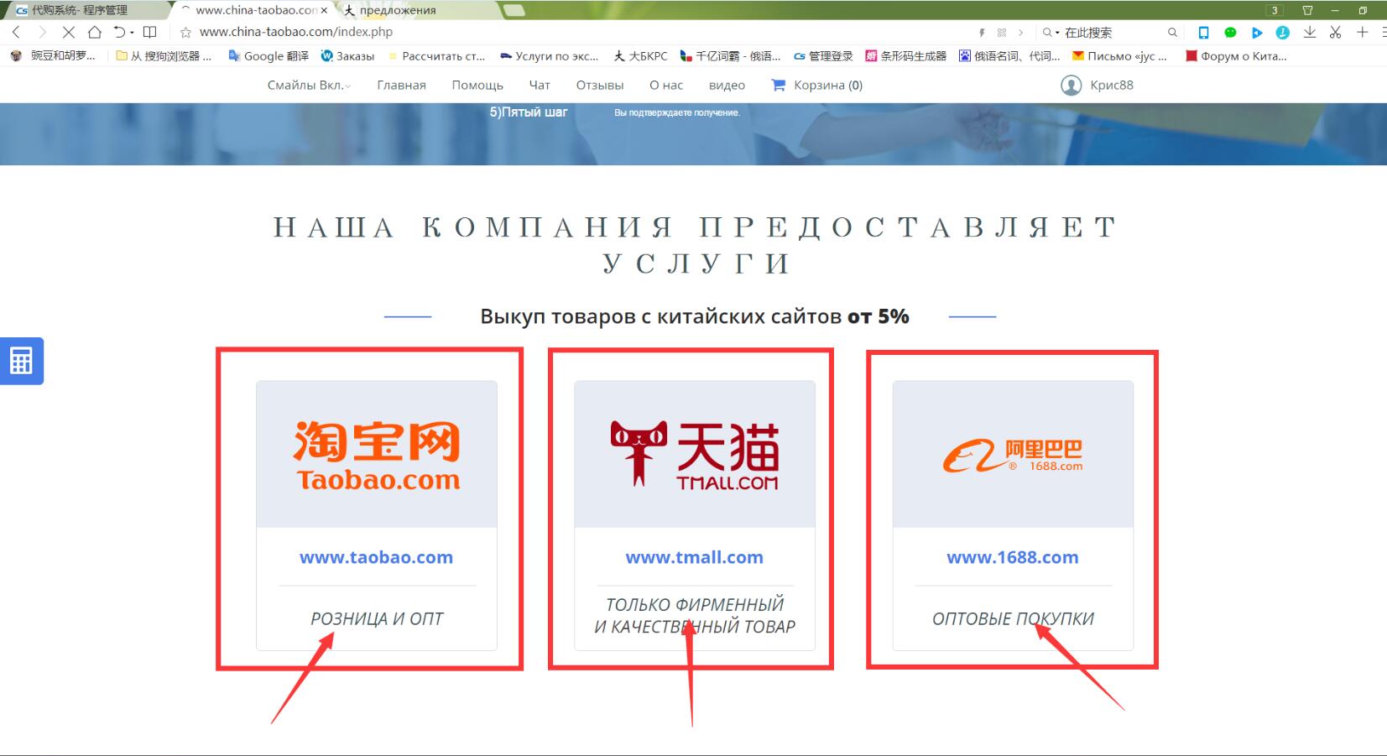Viewport: 1387px width, 756px height.
Task: Open the green WeChat toolbar icon
Action: click(x=1230, y=33)
